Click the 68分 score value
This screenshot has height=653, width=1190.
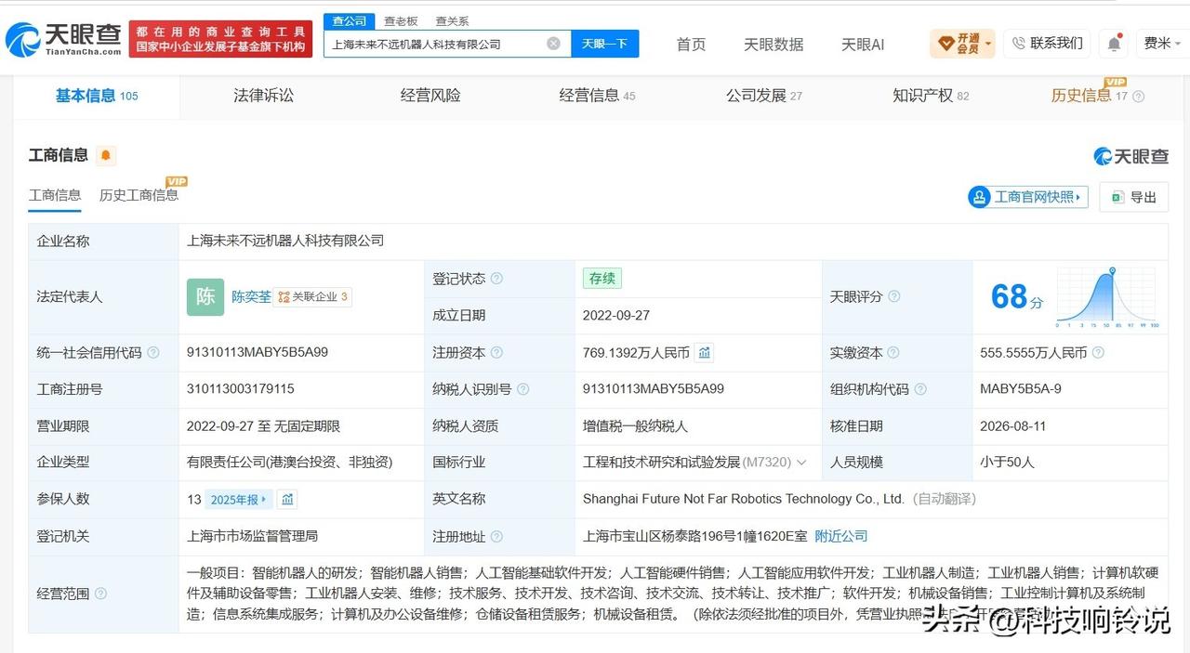point(1017,297)
